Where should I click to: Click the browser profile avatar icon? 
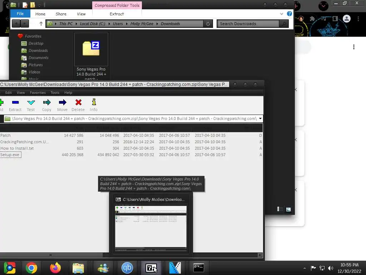tap(347, 19)
